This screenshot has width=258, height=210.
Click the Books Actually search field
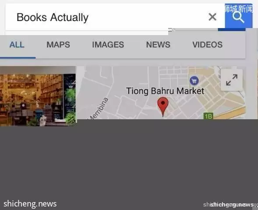[x=105, y=17]
